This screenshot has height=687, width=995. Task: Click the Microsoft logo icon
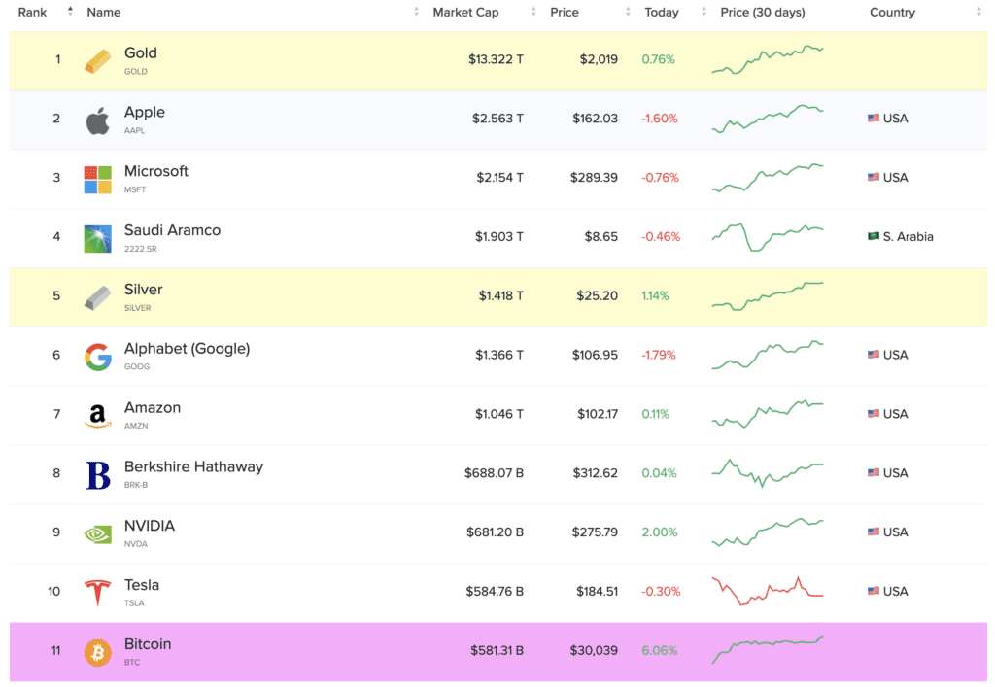point(98,180)
